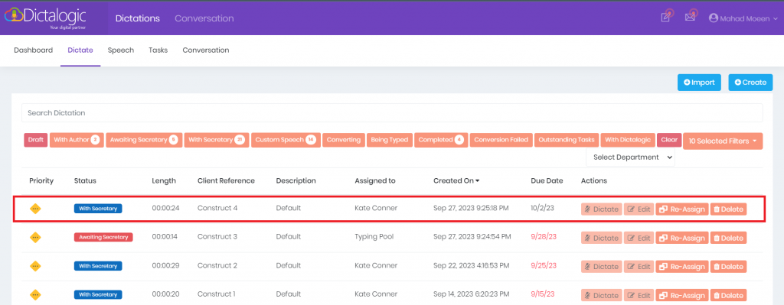Open the mail envelope icon in header

pos(691,17)
